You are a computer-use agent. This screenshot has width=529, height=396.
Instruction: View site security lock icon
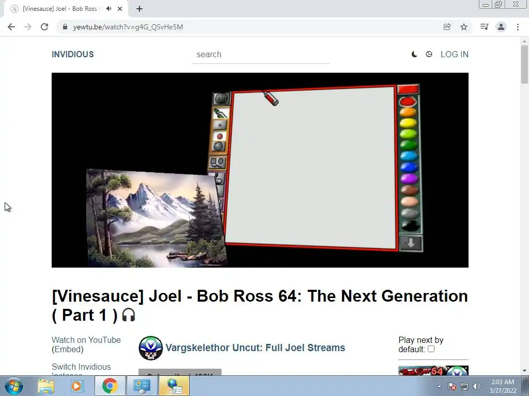click(x=65, y=27)
